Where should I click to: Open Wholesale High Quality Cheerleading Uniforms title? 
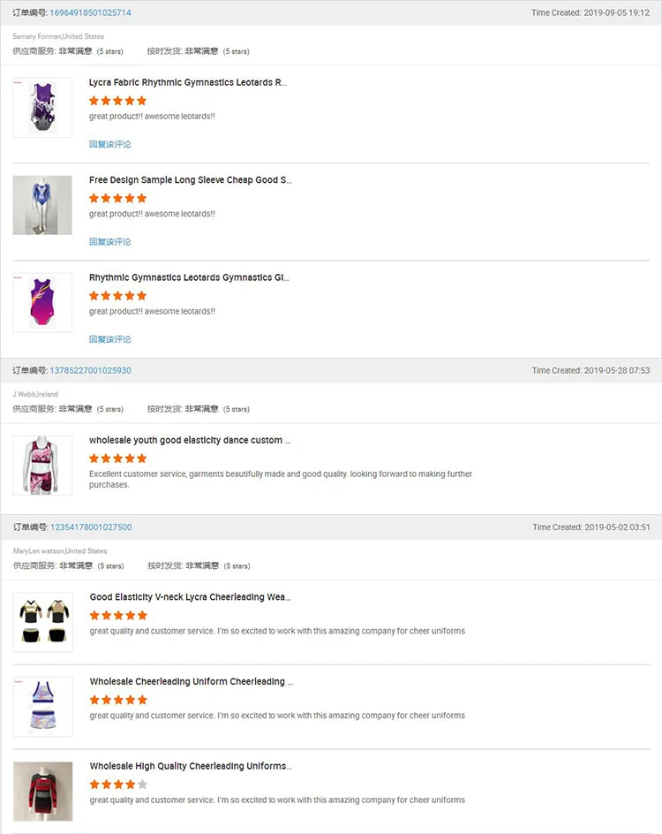(x=190, y=766)
